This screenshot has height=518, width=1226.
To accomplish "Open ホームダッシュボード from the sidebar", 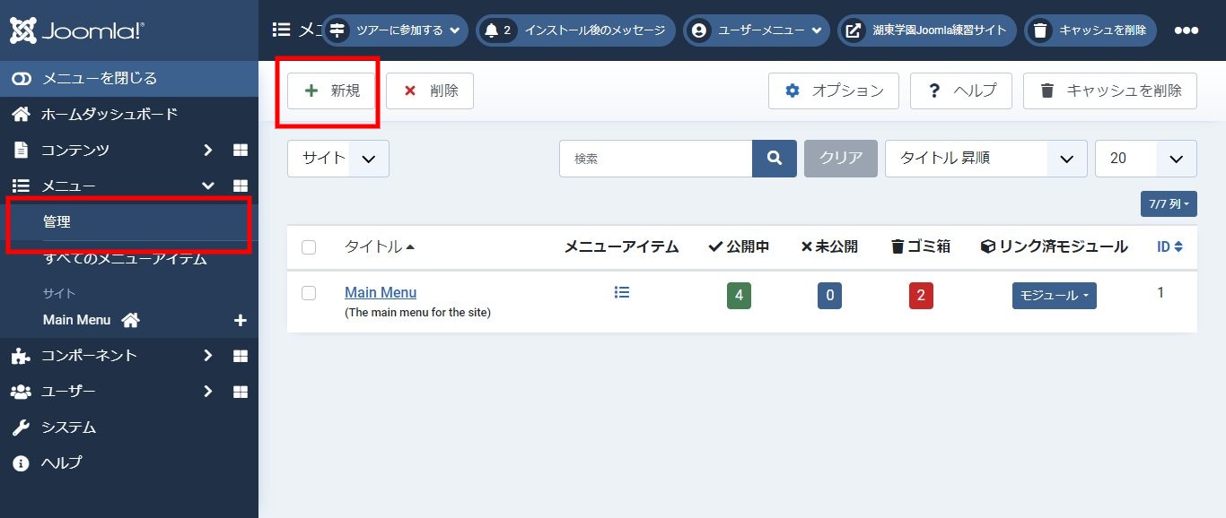I will [109, 114].
